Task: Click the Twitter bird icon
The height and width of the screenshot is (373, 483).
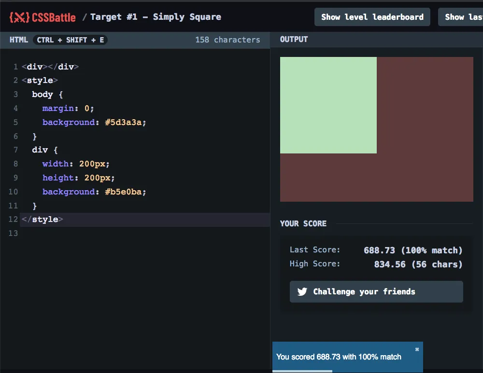Action: click(302, 291)
